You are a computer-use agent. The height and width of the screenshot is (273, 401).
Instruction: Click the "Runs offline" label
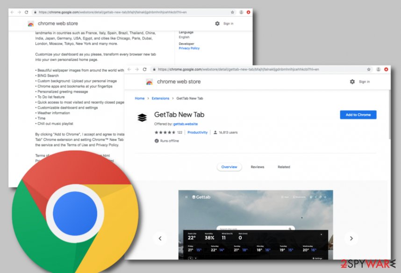pyautogui.click(x=170, y=141)
